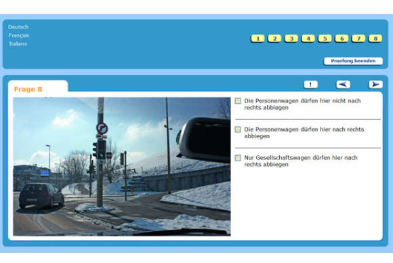Switch language to Français
393x263 pixels.
19,35
